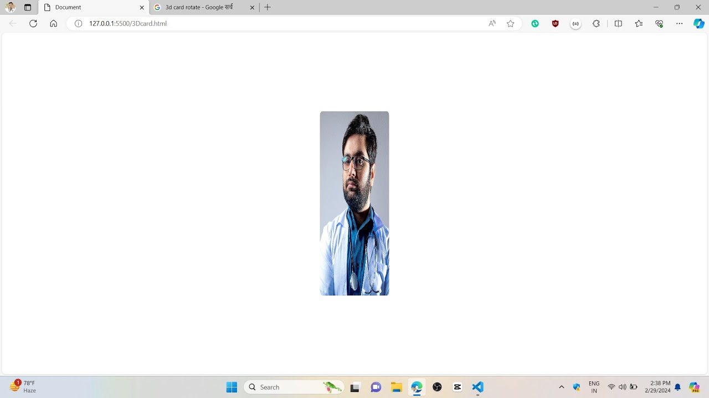Open the clock showing 2:38 PM
Screen dimensions: 709x398
pos(657,387)
